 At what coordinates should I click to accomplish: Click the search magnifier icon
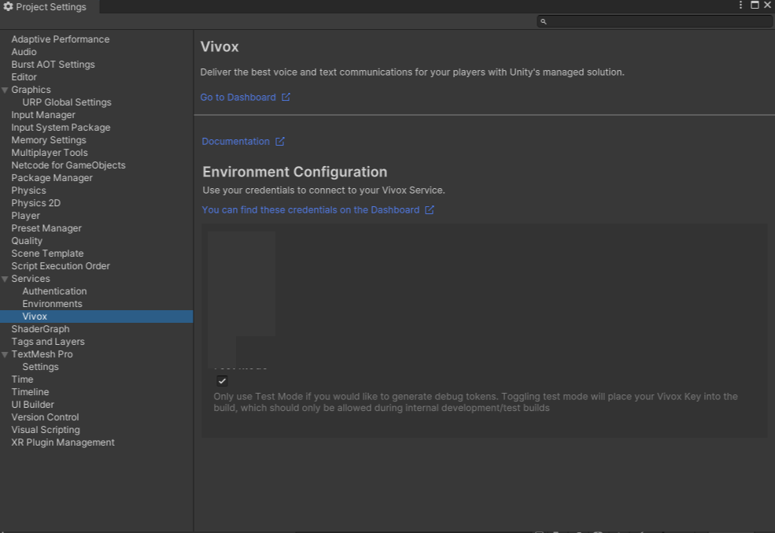(543, 21)
